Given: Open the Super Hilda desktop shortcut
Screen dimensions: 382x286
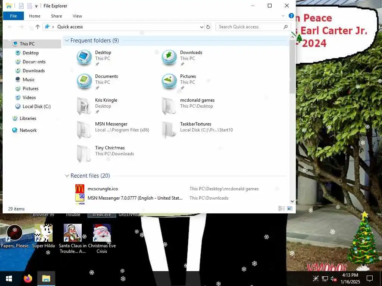Looking at the screenshot, I should 43,236.
